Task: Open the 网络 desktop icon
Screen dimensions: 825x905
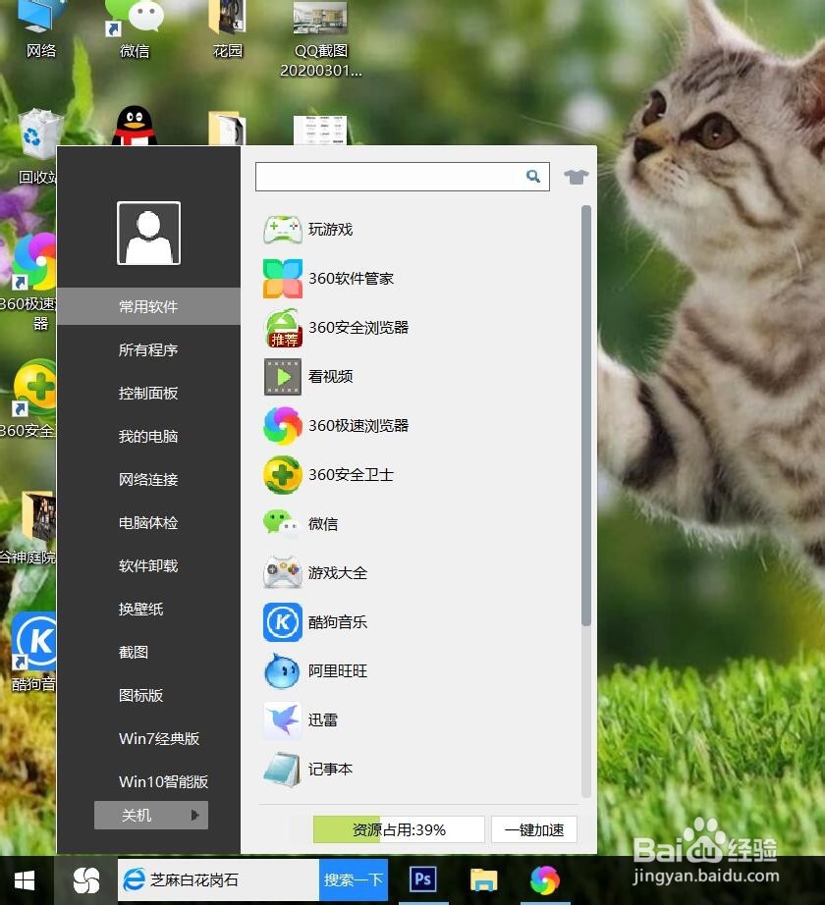Action: pos(41,29)
